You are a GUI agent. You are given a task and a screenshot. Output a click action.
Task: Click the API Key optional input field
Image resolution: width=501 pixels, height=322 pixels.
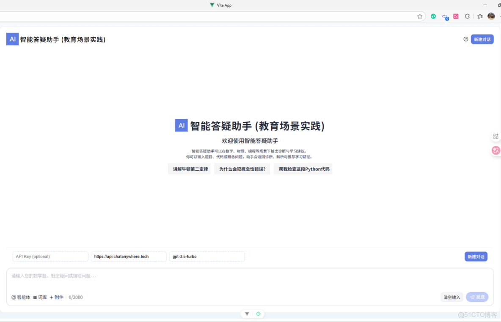point(50,257)
